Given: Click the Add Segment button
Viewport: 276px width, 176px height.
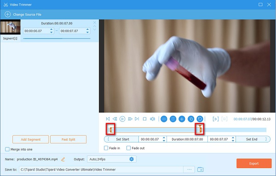Looking at the screenshot, I should 31,139.
